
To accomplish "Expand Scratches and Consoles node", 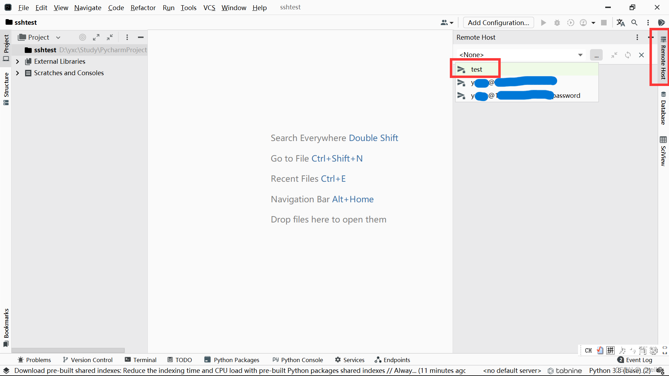I will (17, 73).
